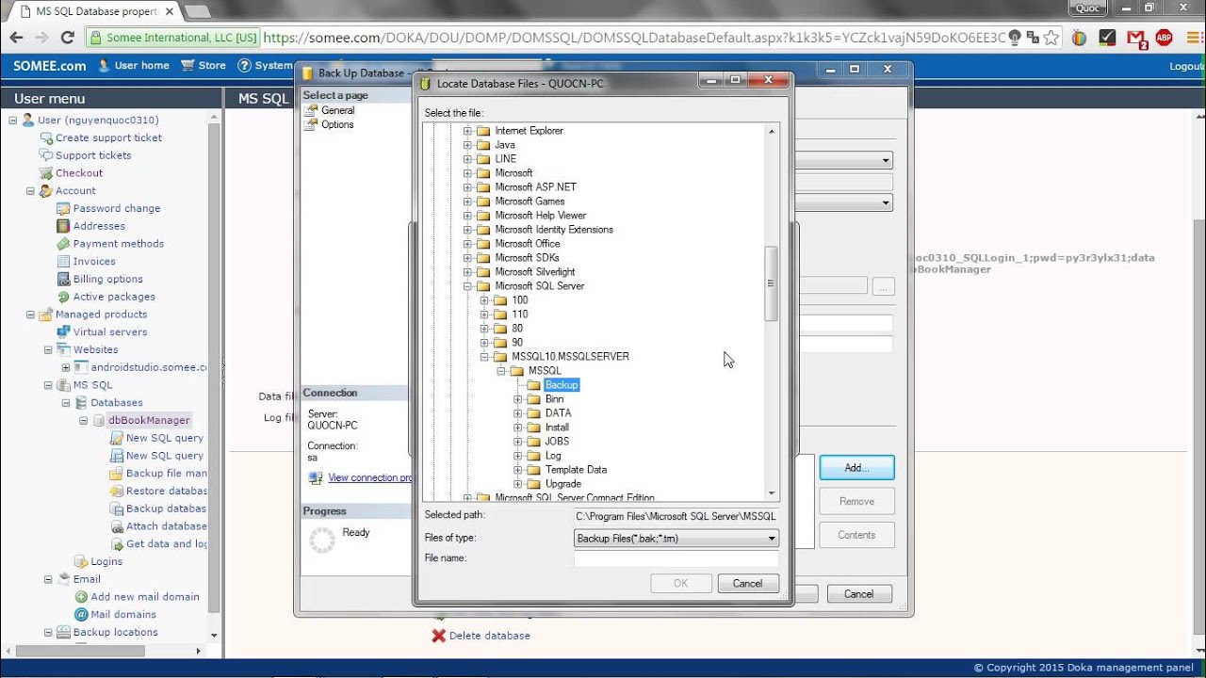1206x678 pixels.
Task: Reload the page with the refresh icon
Action: click(67, 38)
